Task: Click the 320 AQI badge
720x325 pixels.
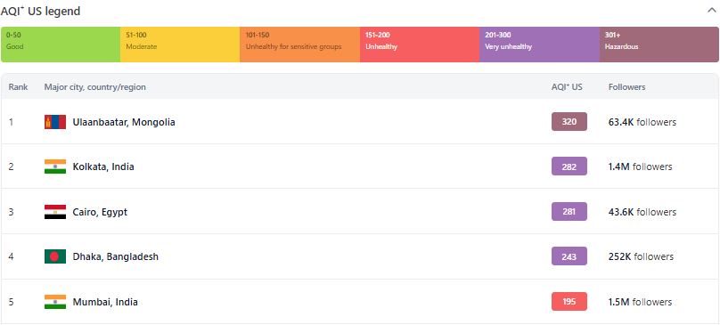Action: [x=569, y=122]
